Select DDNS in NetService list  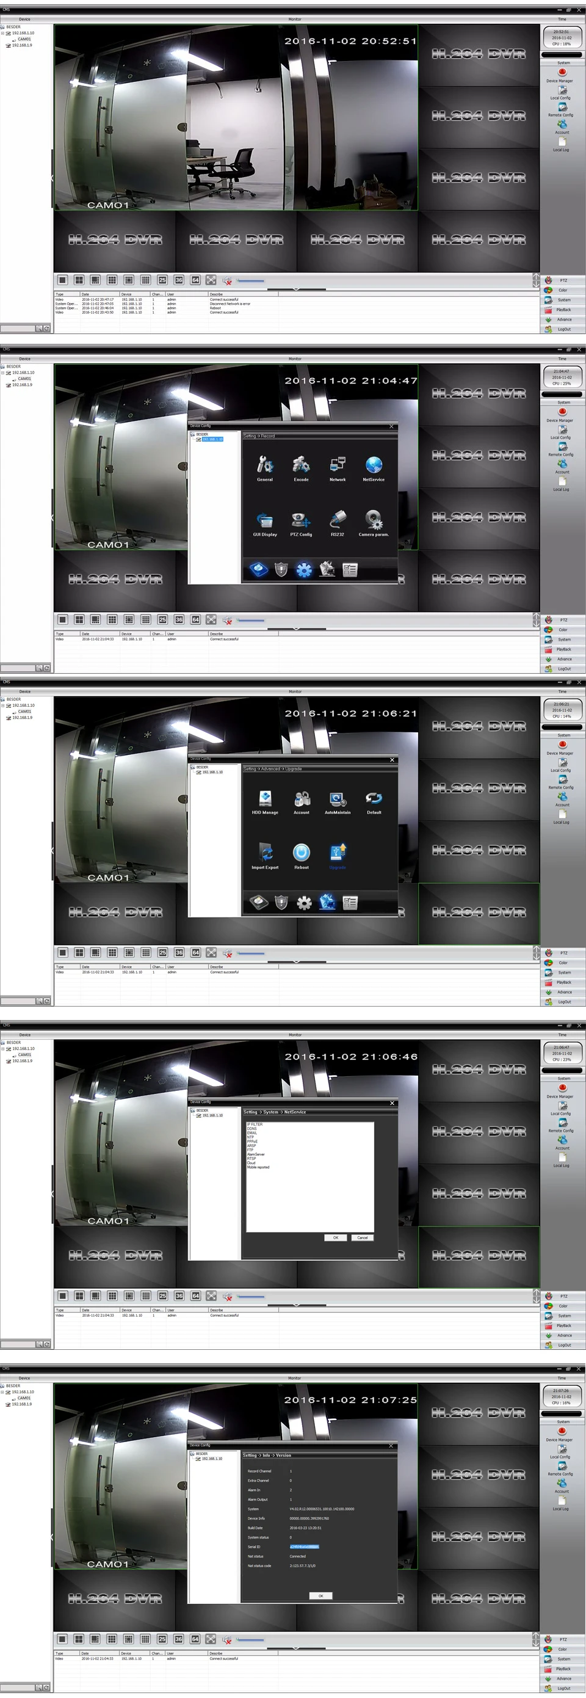point(251,1129)
